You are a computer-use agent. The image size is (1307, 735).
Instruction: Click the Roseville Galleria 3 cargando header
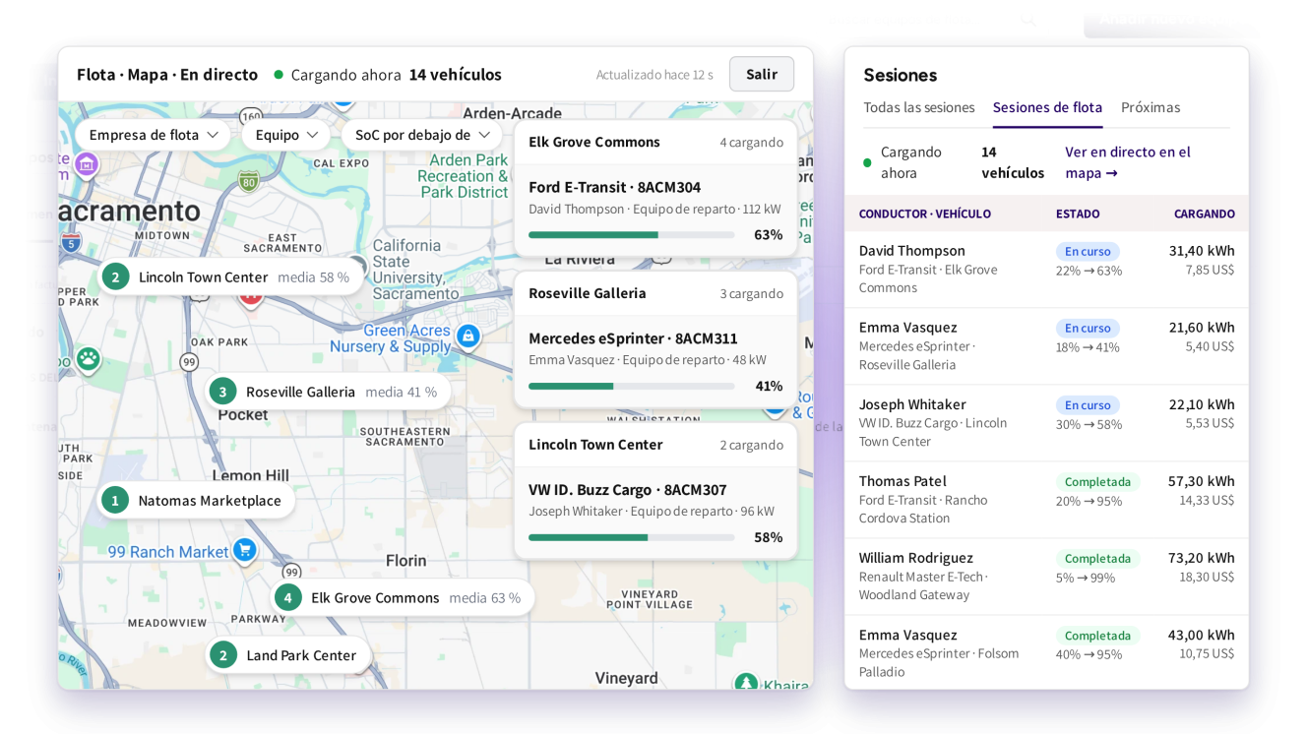tap(655, 294)
